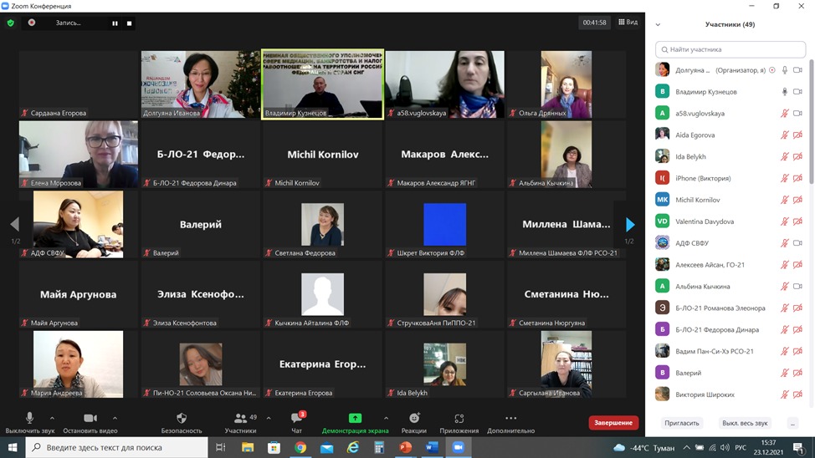
Task: Expand video options arrow beside camera
Action: (x=115, y=418)
